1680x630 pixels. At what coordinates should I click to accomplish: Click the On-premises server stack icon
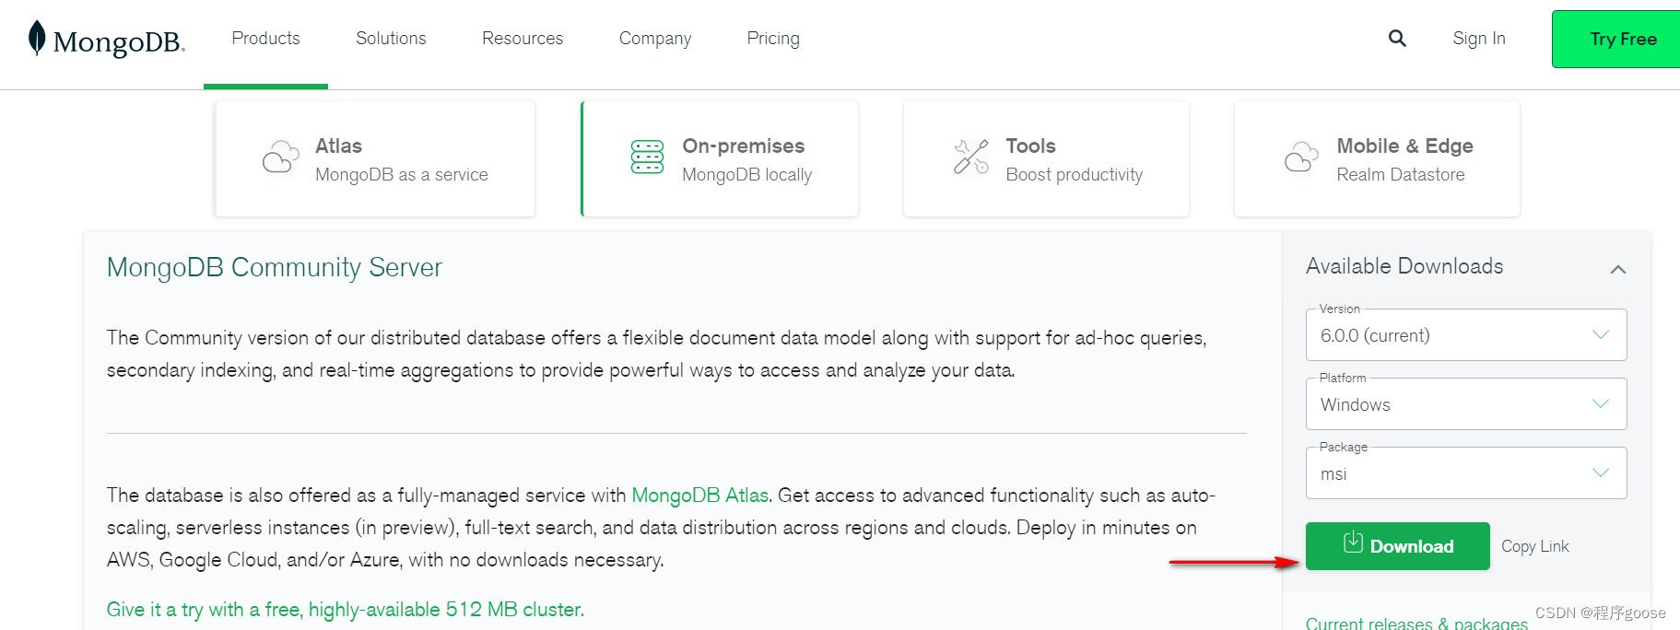tap(647, 157)
